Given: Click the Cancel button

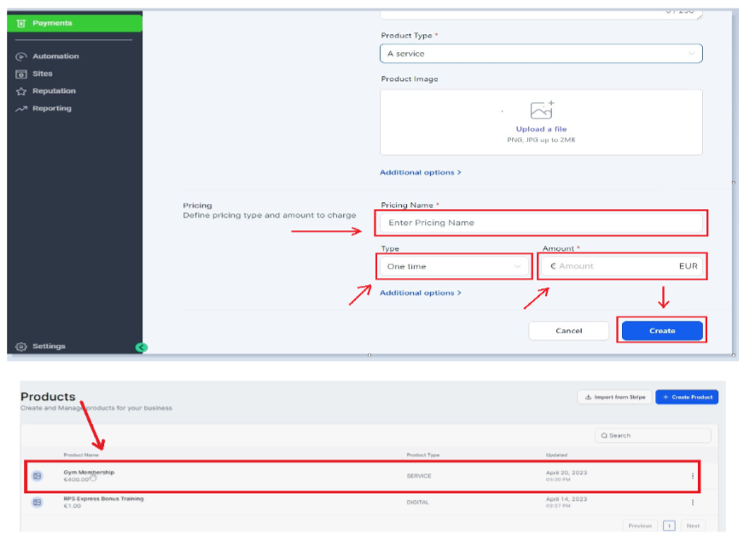Looking at the screenshot, I should [x=568, y=331].
